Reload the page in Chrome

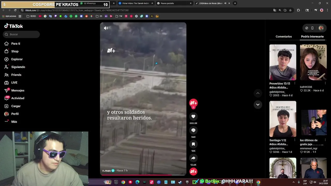[x=15, y=10]
